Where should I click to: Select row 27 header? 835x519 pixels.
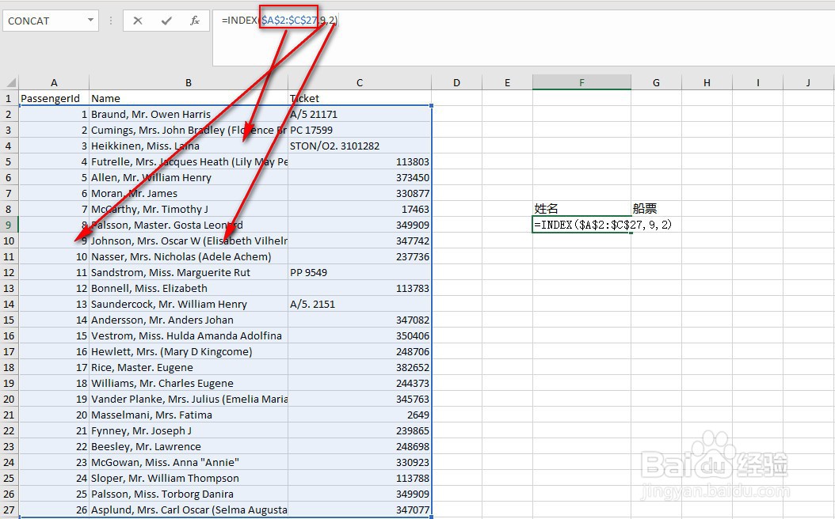tap(9, 510)
